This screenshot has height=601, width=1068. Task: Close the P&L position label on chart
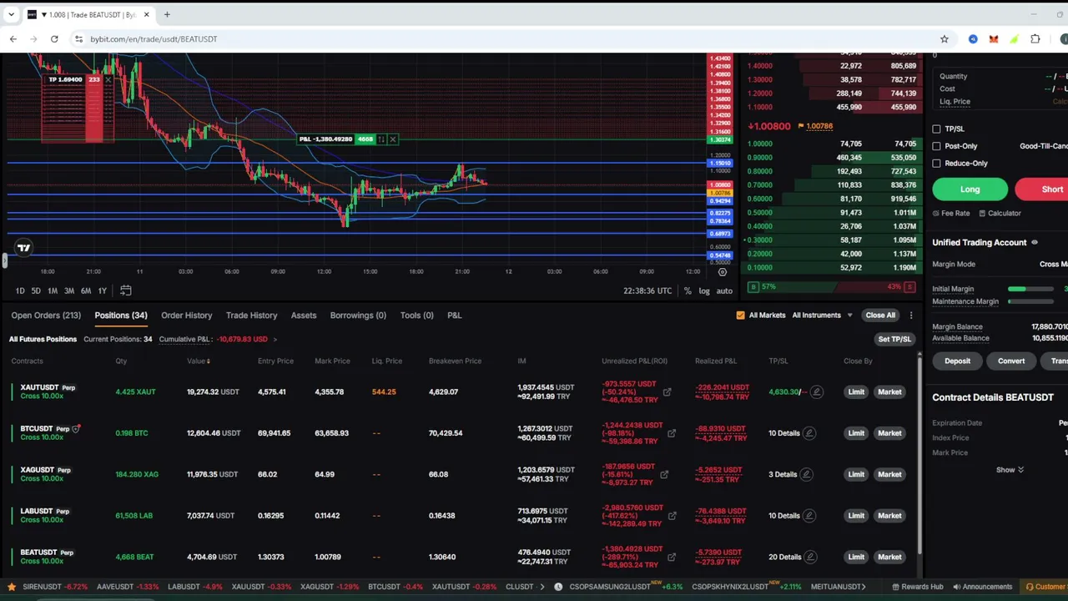click(x=392, y=139)
